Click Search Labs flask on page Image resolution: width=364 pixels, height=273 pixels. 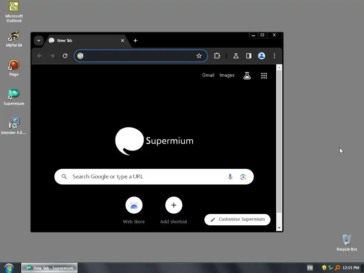[247, 76]
